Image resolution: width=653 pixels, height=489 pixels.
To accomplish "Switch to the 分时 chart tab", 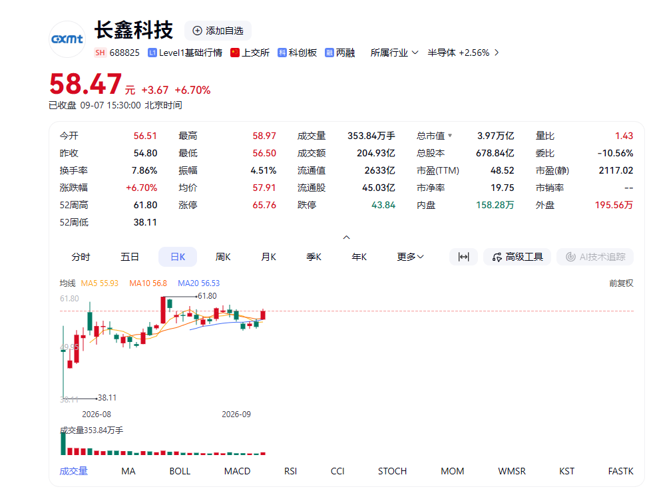I will coord(81,257).
